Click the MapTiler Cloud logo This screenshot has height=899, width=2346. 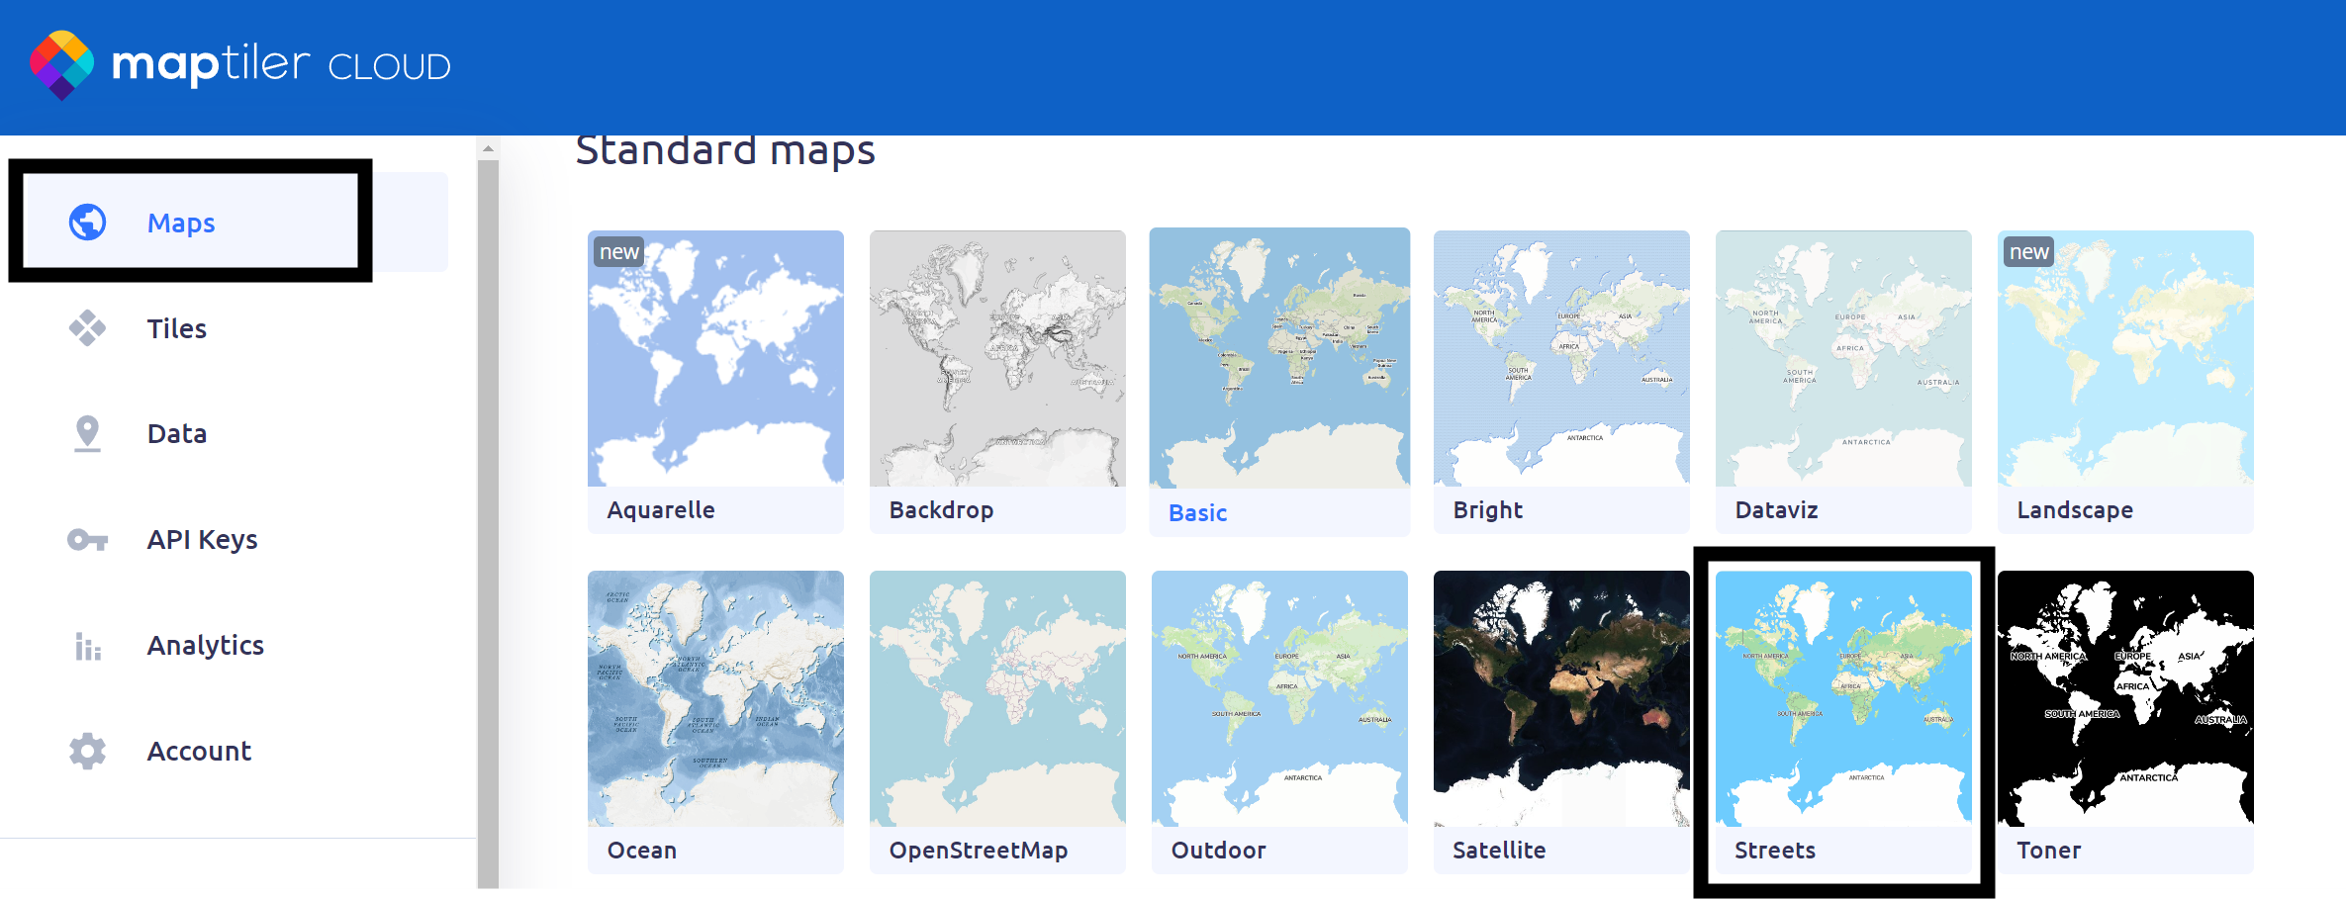[x=240, y=65]
